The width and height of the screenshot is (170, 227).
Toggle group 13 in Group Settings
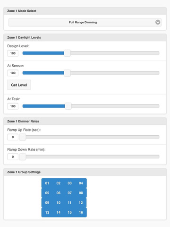click(x=47, y=212)
